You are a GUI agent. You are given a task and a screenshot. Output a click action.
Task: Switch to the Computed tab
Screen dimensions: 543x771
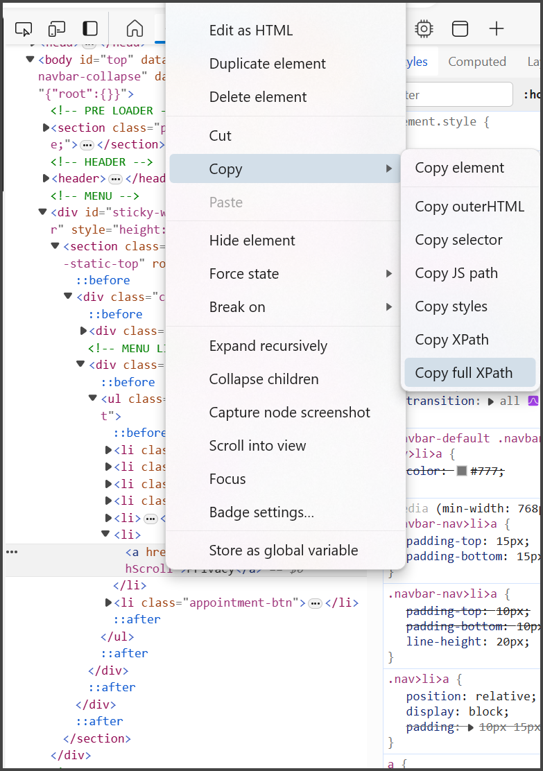(477, 61)
